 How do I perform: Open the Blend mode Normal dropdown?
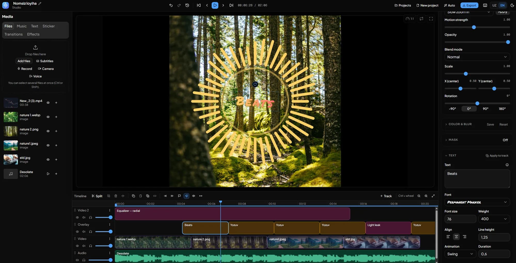477,57
